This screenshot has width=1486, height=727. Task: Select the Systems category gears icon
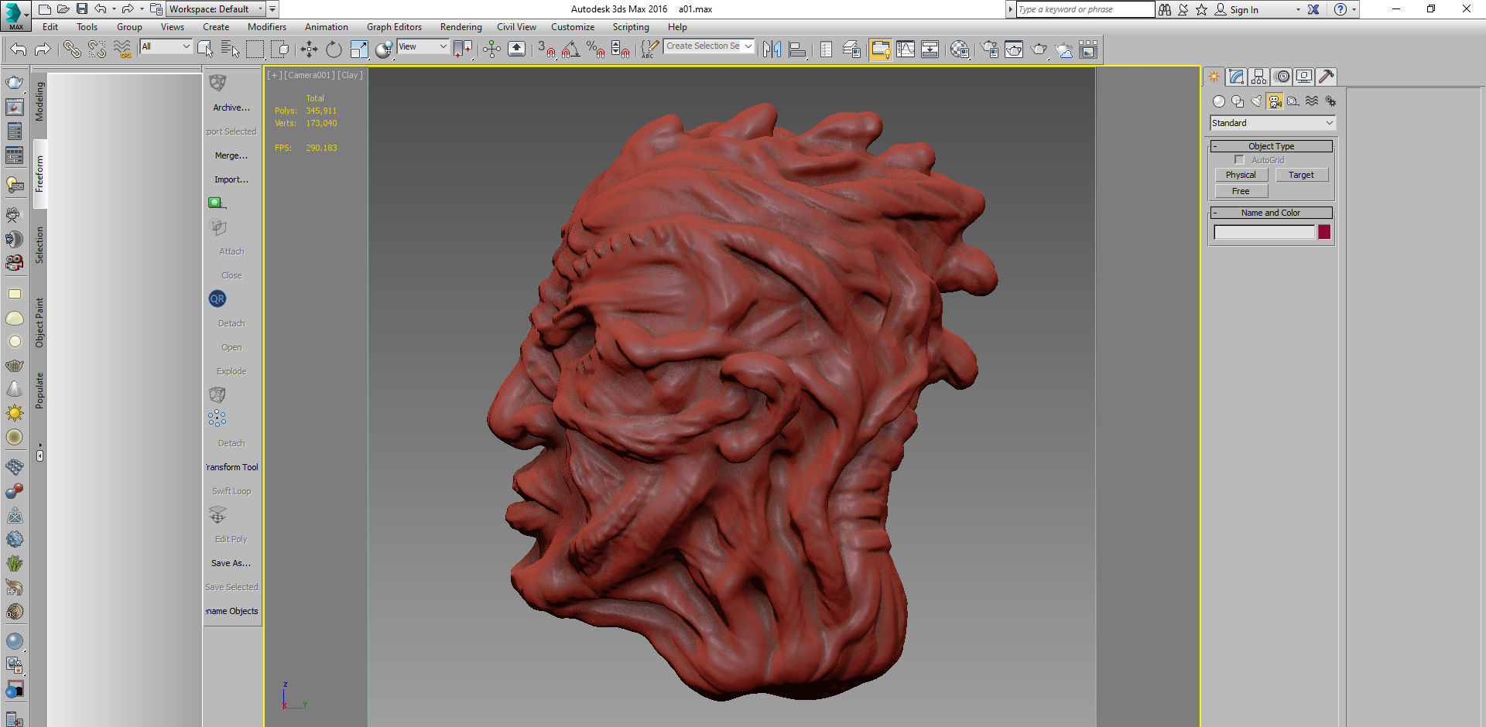1330,101
